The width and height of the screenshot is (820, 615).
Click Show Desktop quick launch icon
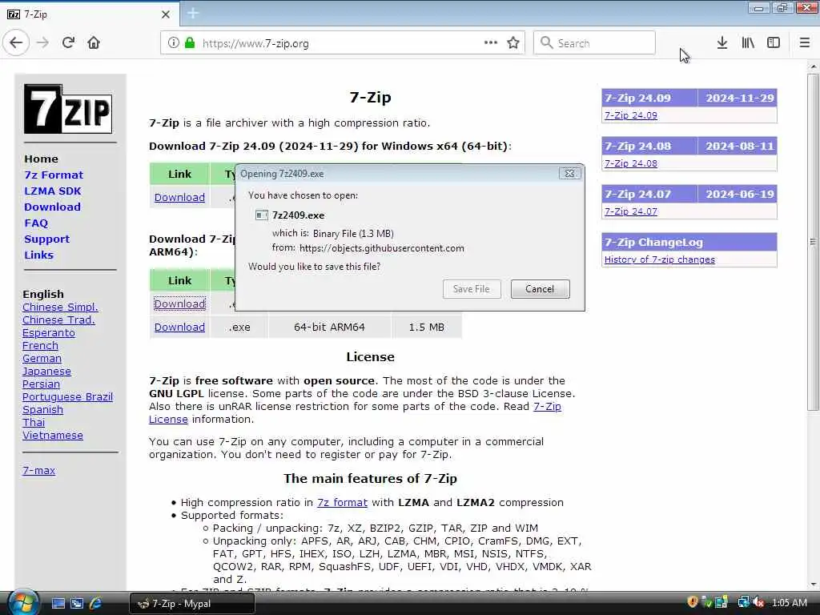coord(58,603)
